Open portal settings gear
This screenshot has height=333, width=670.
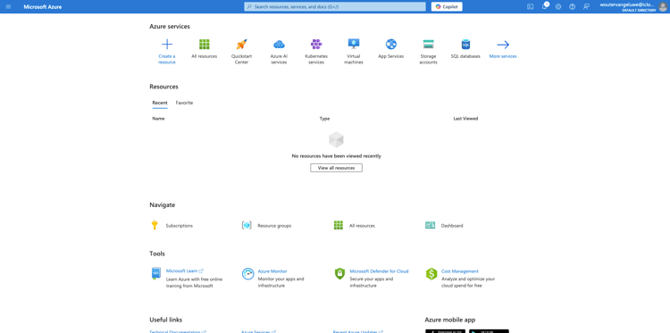558,6
